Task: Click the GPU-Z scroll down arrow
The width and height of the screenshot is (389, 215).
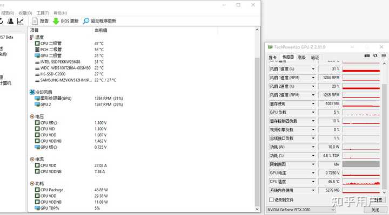Action: [x=384, y=192]
